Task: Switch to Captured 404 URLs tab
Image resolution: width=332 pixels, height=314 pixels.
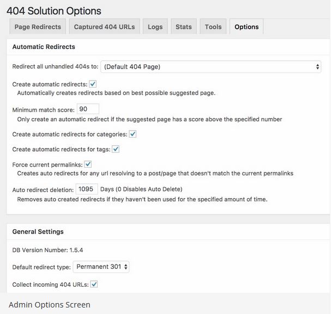Action: point(104,27)
